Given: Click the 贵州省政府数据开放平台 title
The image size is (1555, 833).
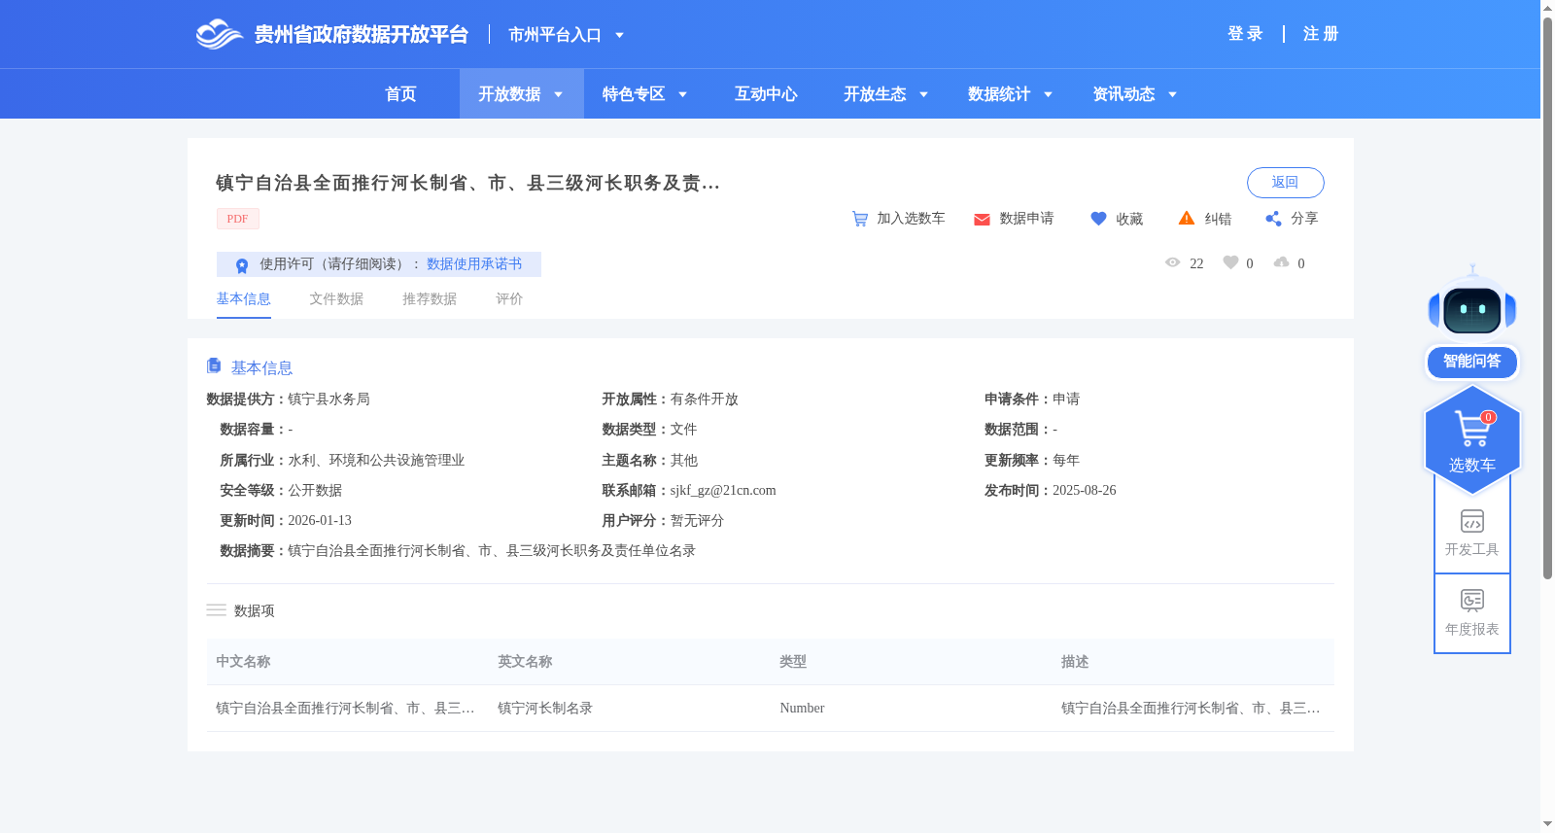Looking at the screenshot, I should pyautogui.click(x=362, y=35).
